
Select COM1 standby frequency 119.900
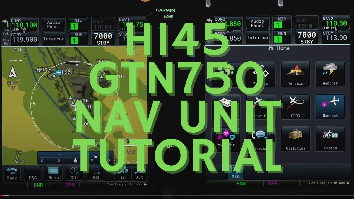tap(24, 39)
